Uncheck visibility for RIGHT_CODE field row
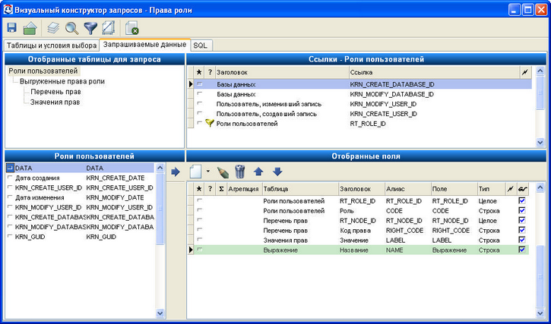The image size is (551, 324). (522, 230)
